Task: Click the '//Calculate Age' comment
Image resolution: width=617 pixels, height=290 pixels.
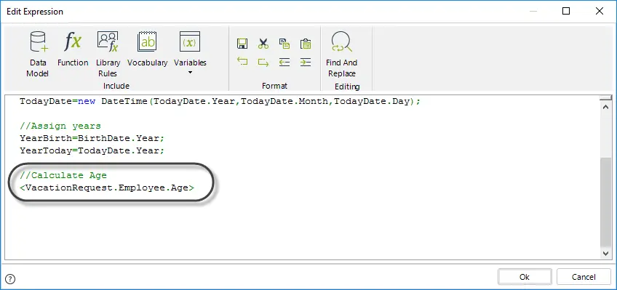Action: click(63, 175)
